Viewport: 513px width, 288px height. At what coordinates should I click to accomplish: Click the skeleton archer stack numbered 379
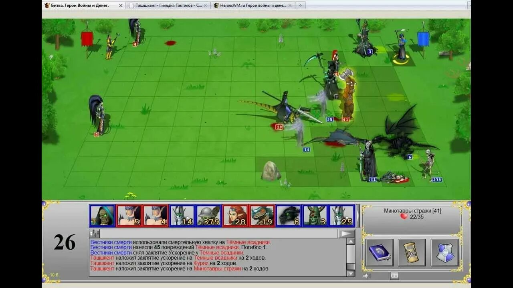click(x=428, y=164)
